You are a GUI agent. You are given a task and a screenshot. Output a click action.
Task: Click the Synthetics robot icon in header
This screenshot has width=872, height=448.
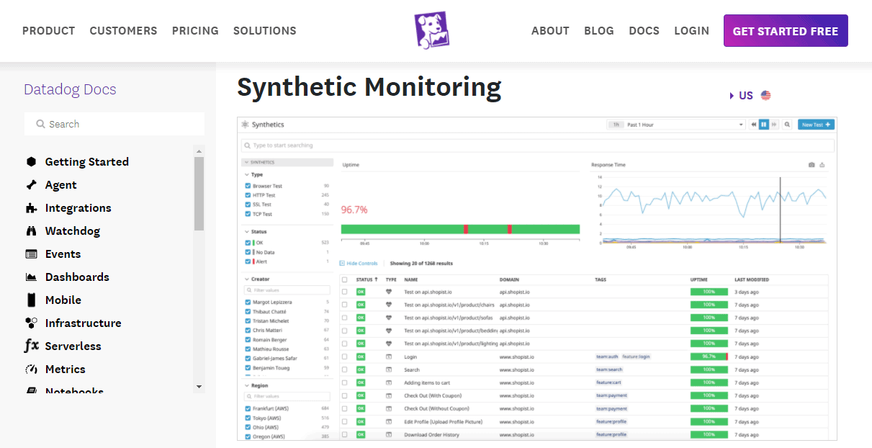[x=246, y=125]
